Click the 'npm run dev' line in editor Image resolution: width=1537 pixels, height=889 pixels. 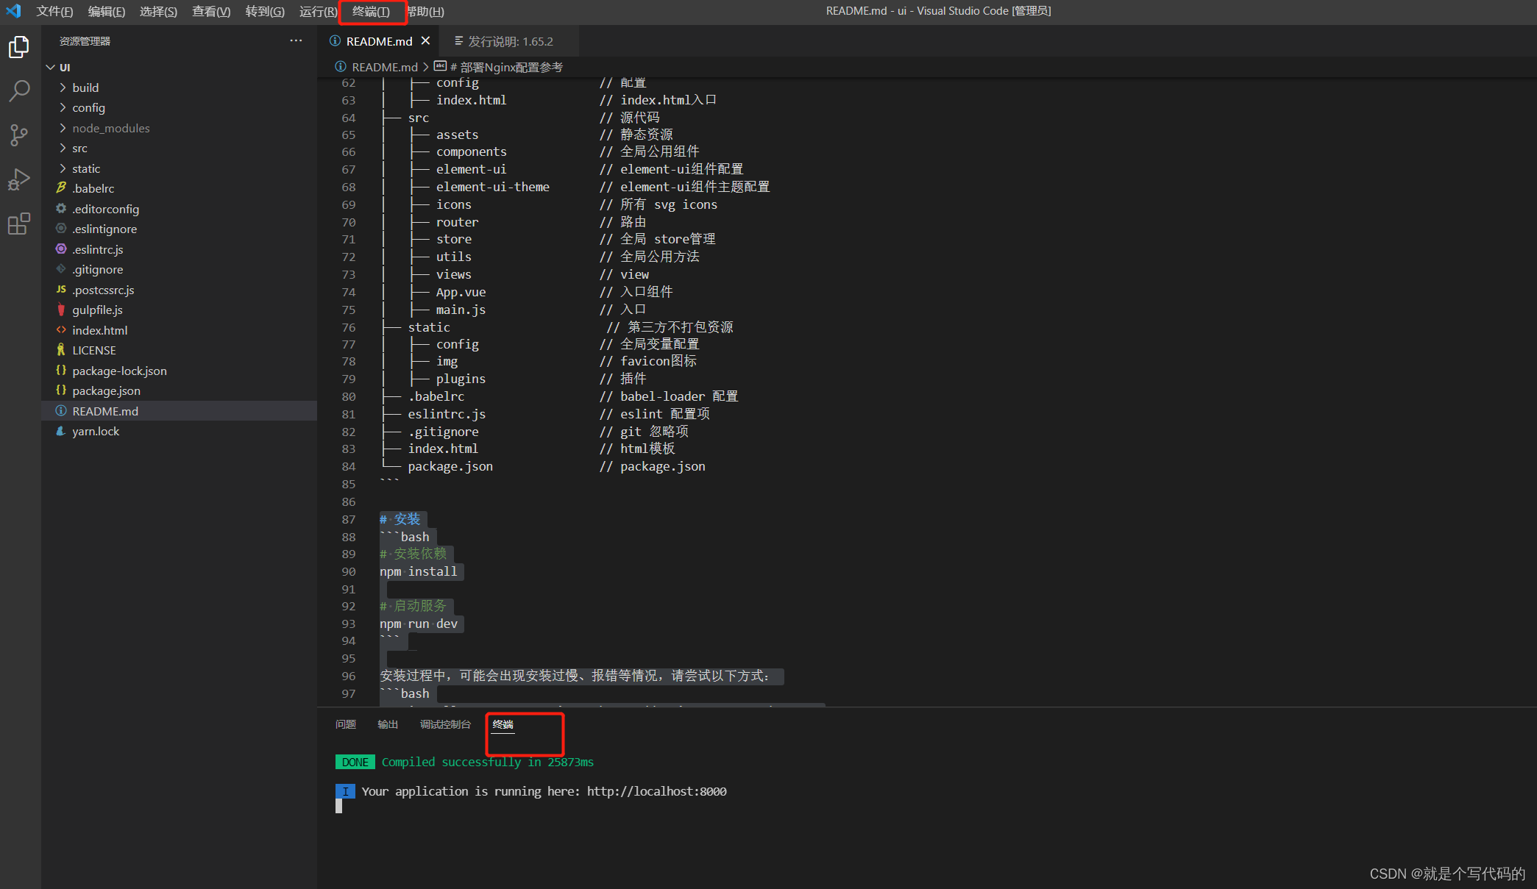click(418, 624)
